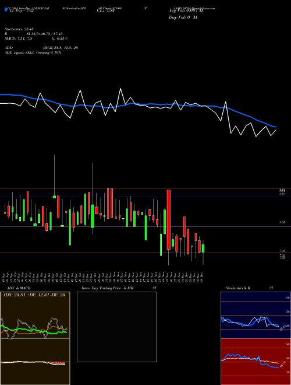Click the white closing-price line's highest peak

click(120, 89)
